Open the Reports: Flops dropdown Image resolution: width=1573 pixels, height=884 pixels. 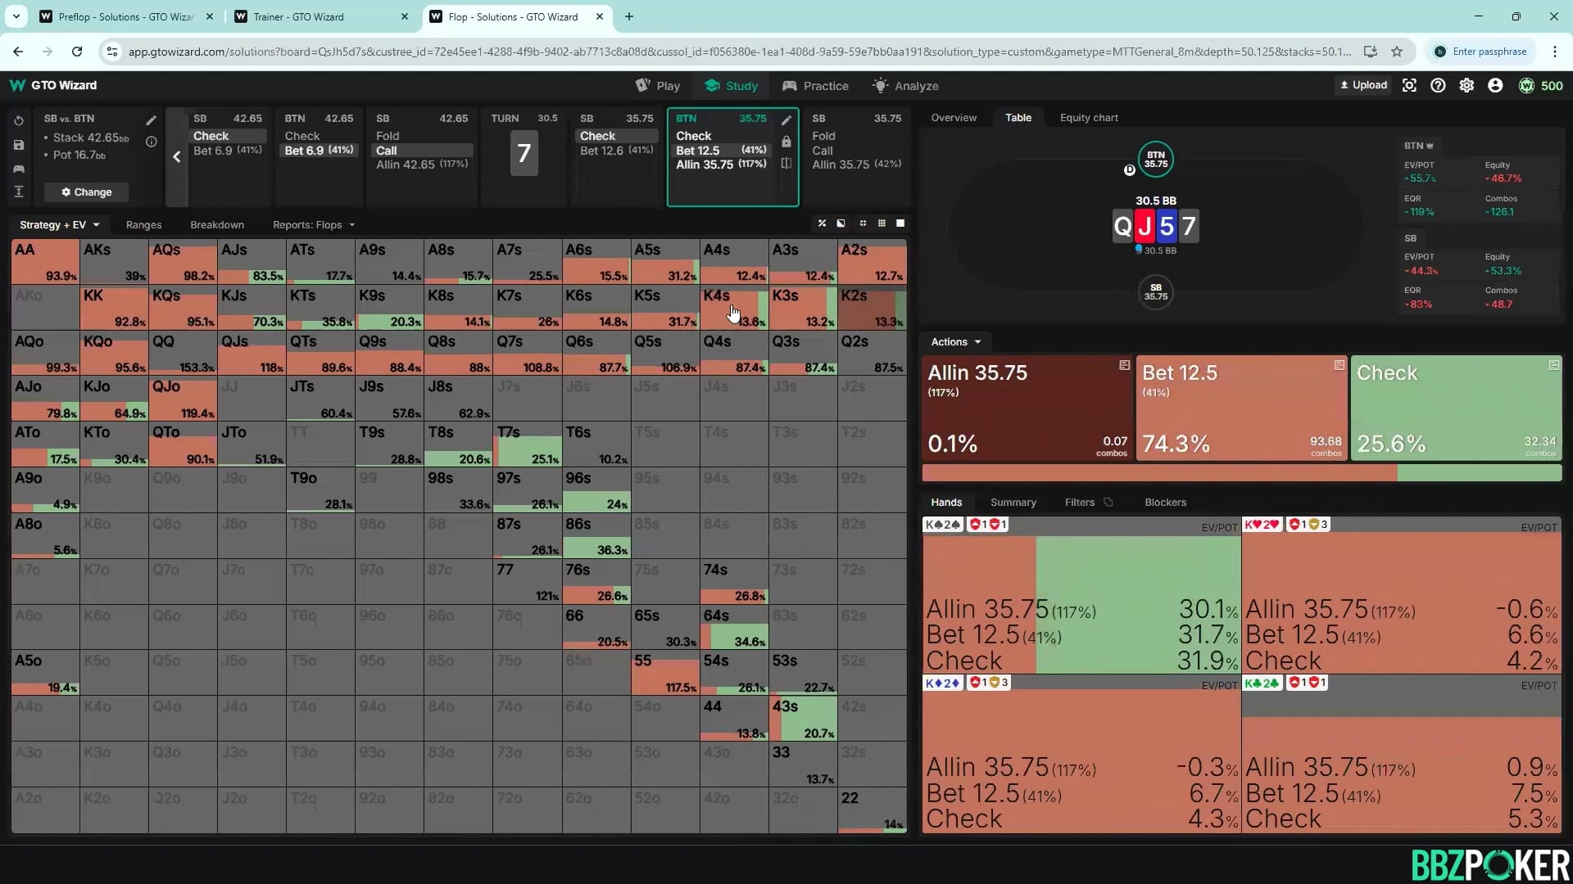(x=313, y=224)
